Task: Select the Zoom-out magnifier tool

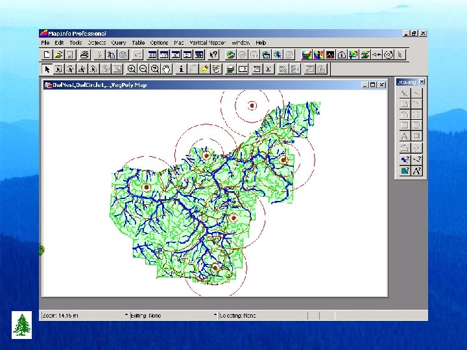Action: (x=143, y=69)
